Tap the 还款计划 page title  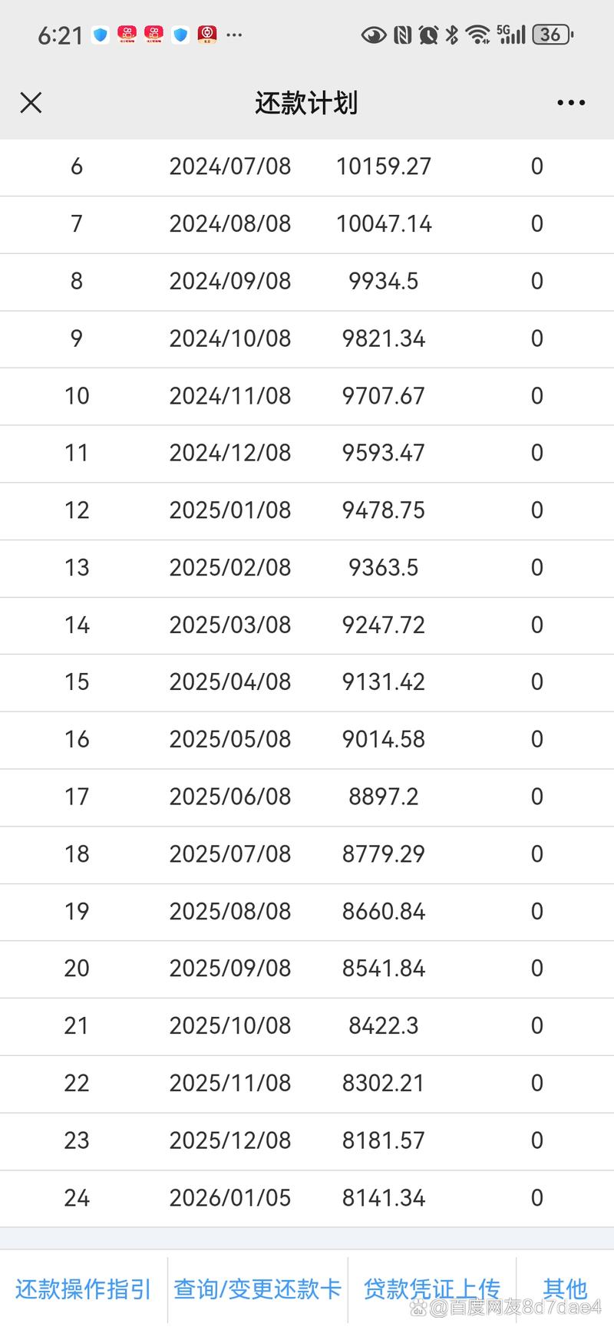tap(306, 103)
